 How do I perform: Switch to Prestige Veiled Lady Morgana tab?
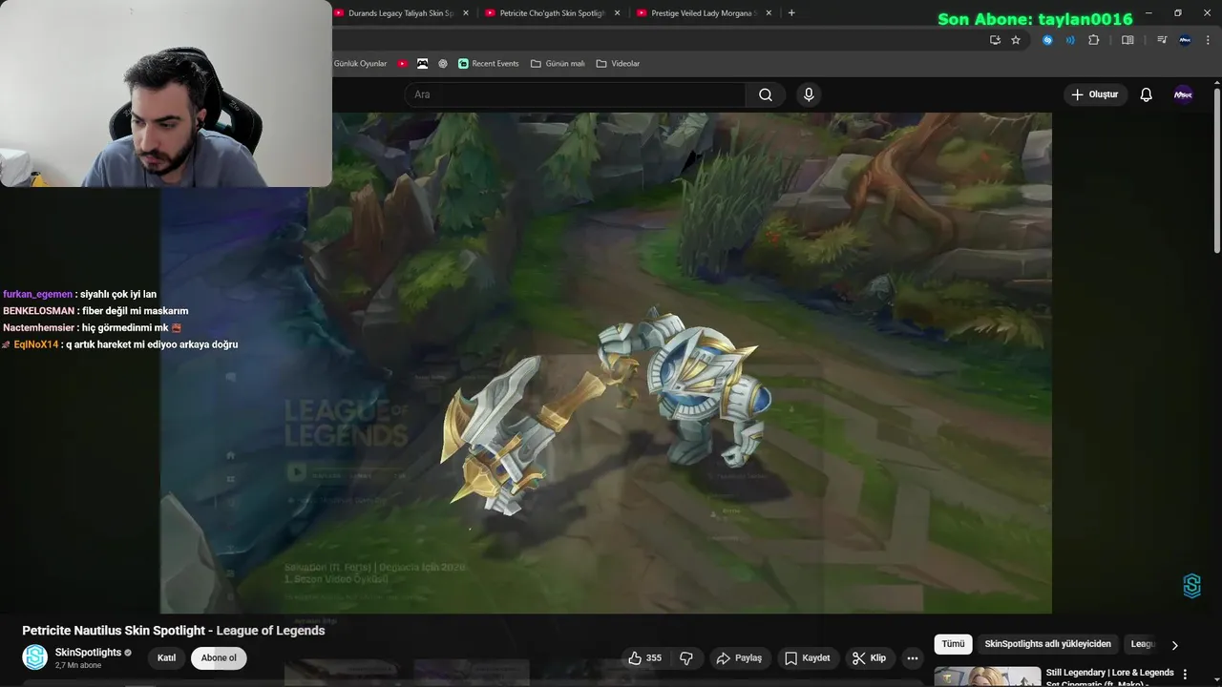tap(703, 13)
